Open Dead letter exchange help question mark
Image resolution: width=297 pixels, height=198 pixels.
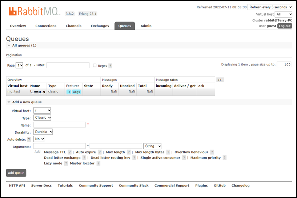tap(84, 158)
